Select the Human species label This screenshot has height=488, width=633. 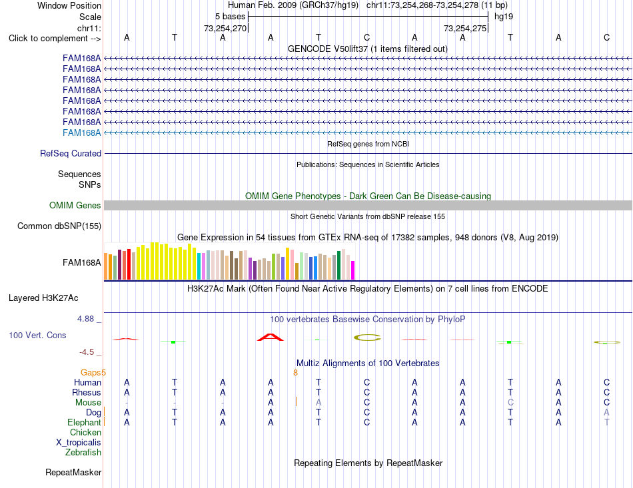coord(87,382)
